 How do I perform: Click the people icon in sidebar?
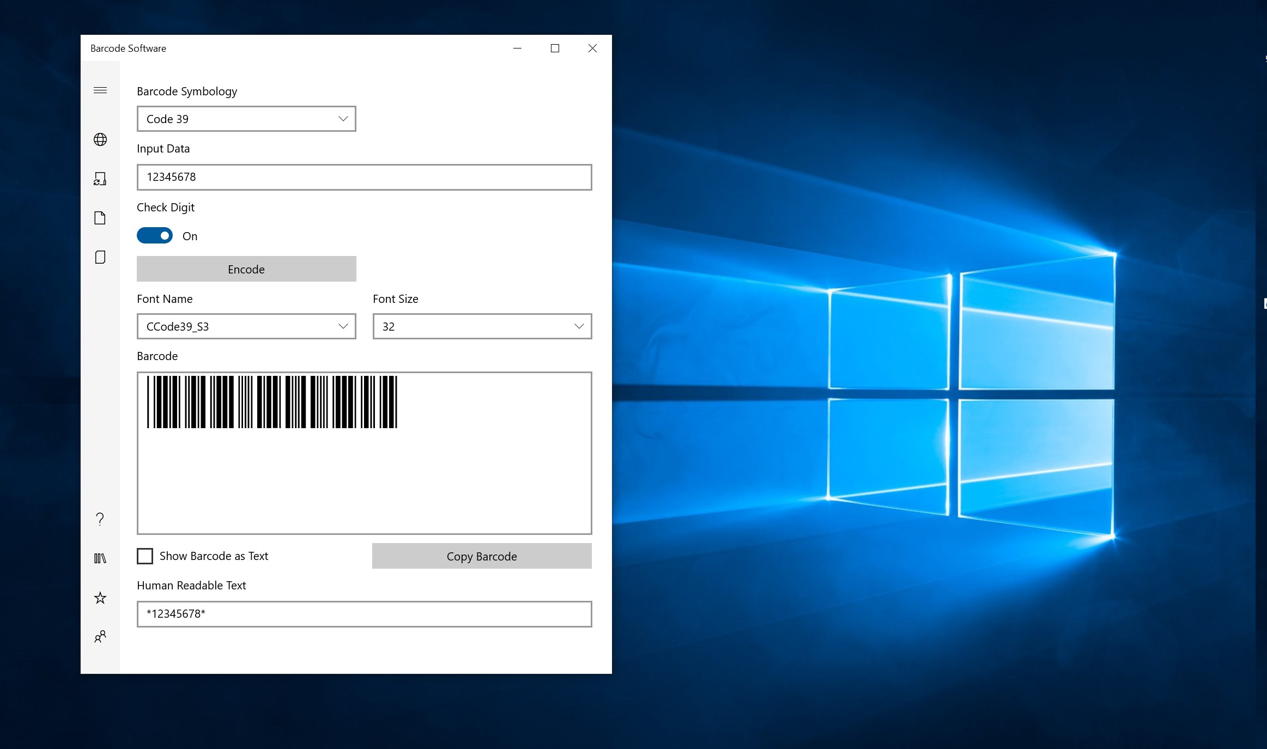[100, 637]
